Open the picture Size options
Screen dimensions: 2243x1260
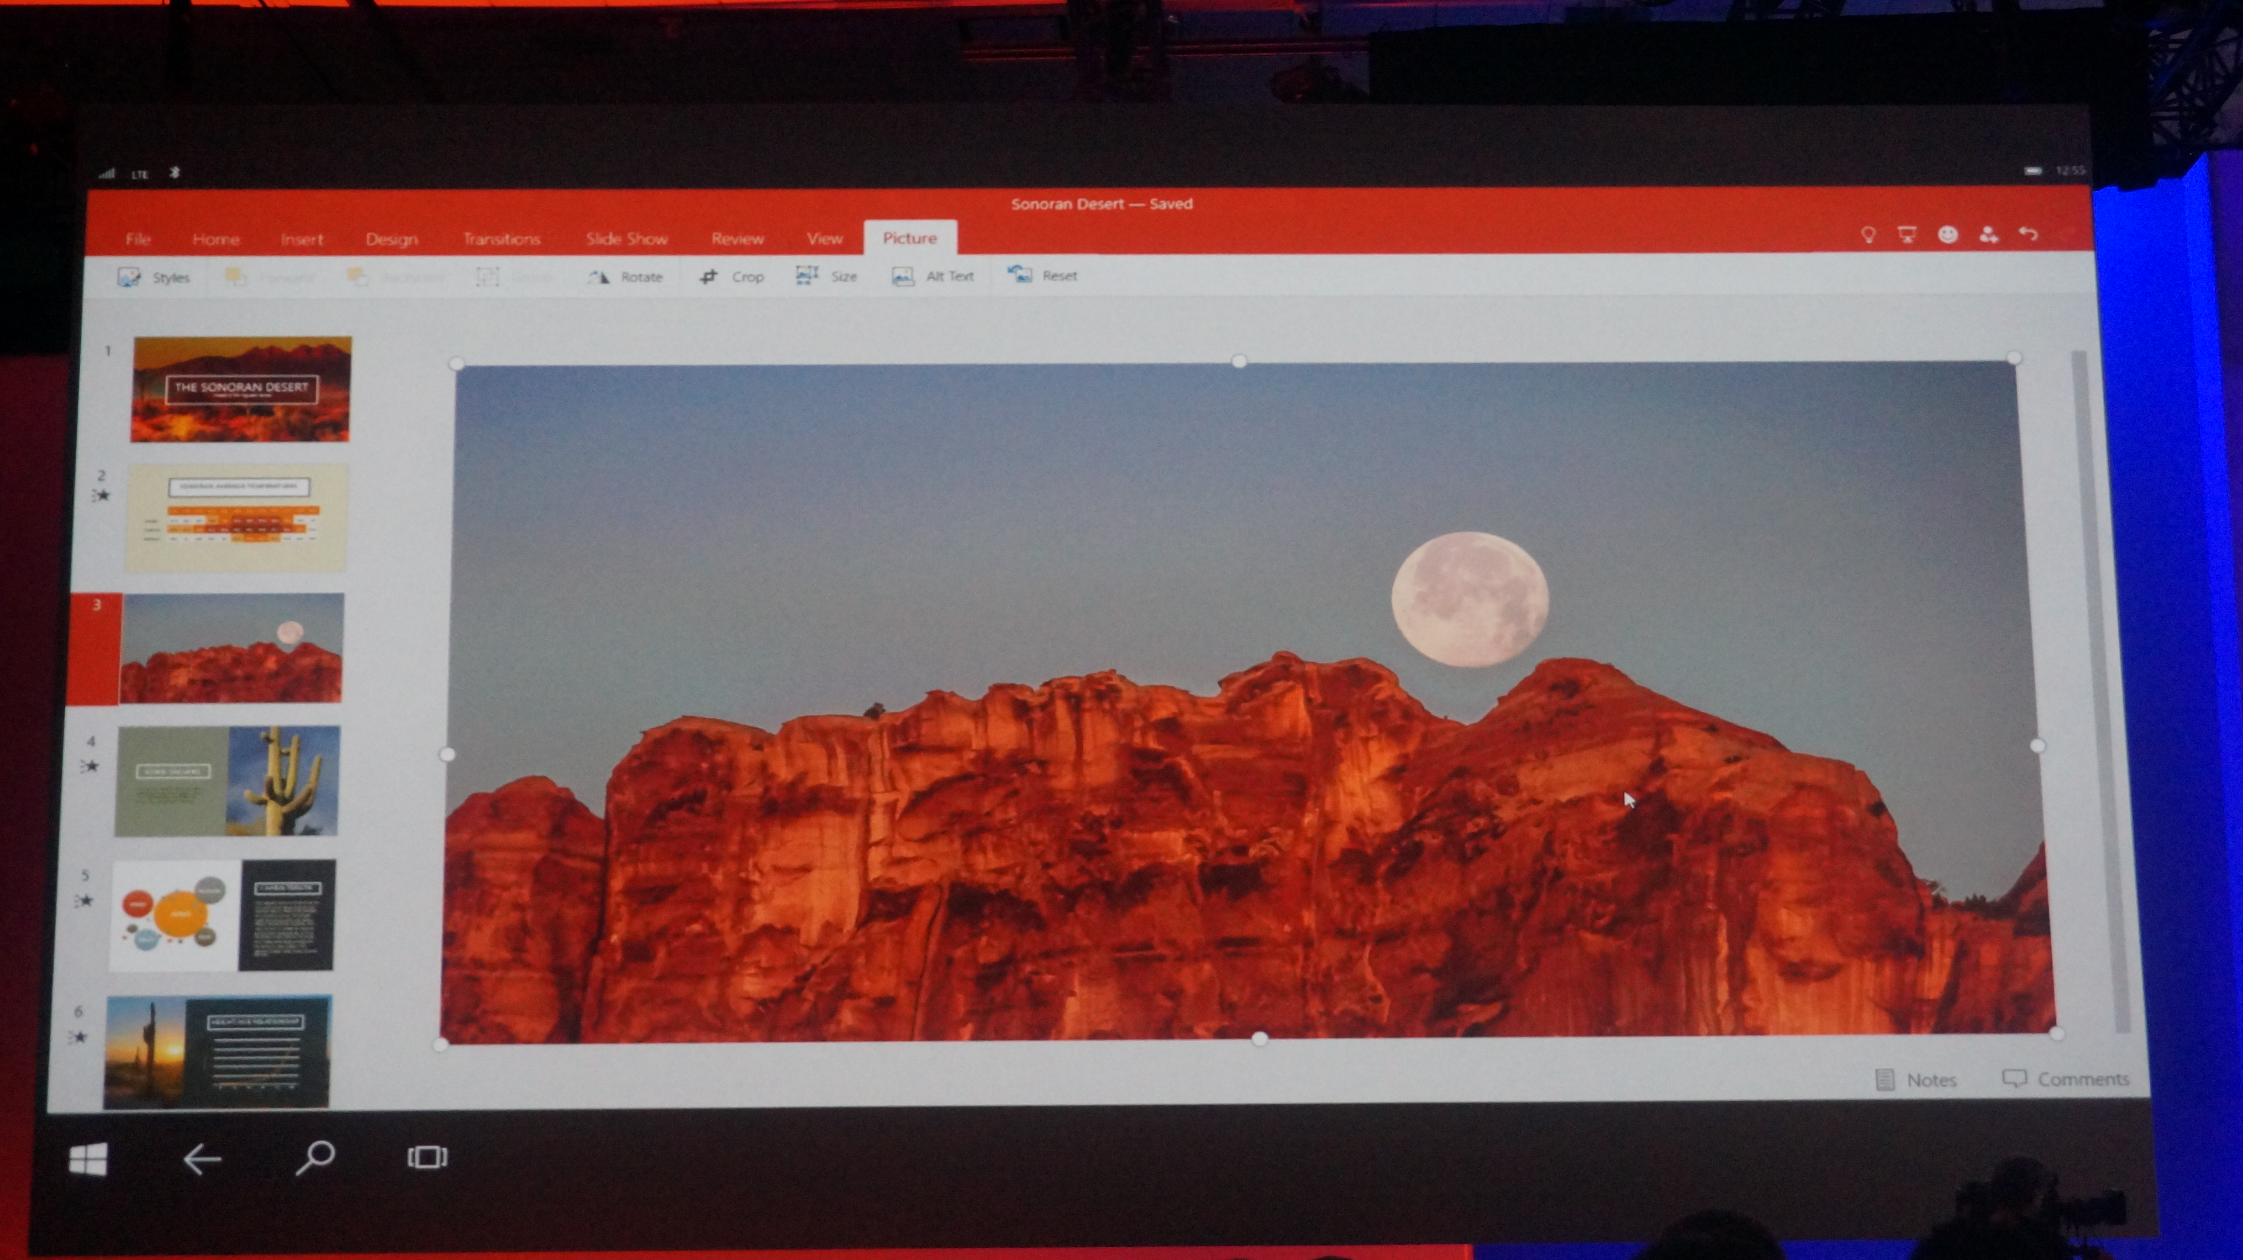(827, 276)
